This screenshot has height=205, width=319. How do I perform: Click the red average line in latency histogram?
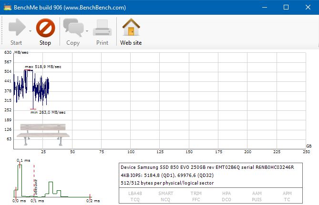pyautogui.click(x=34, y=181)
